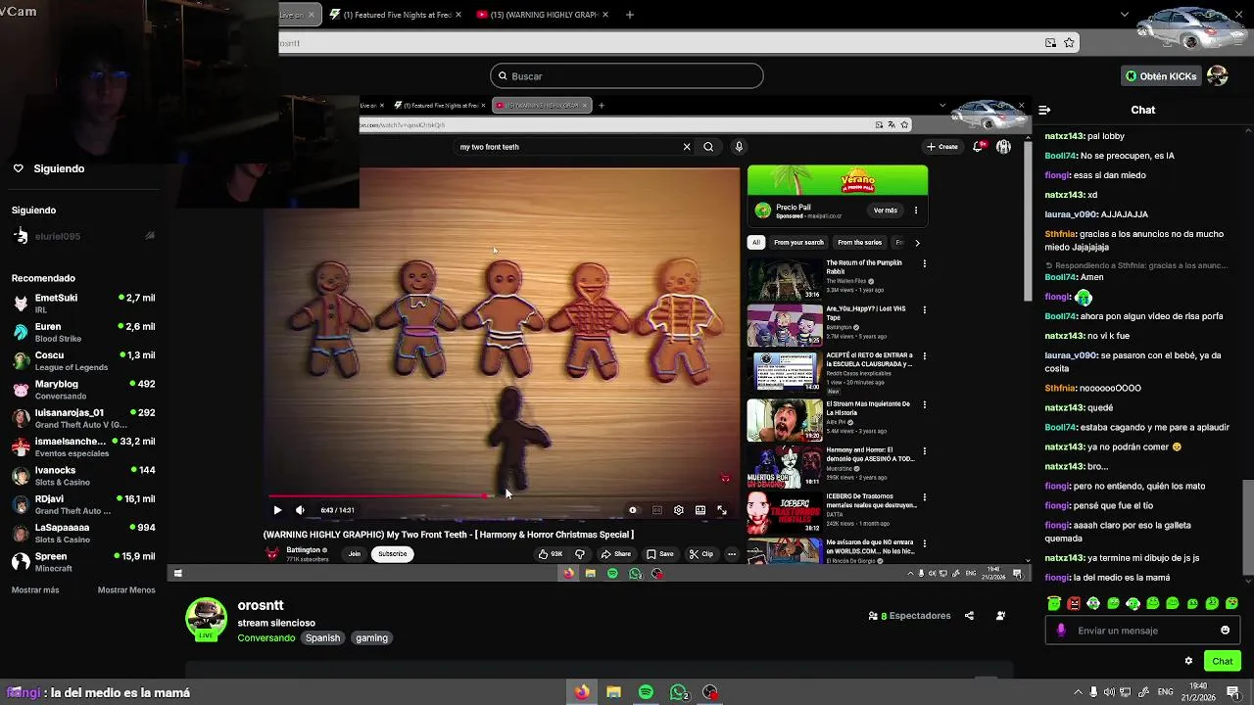
Task: Click Mostrar más in sidebar
Action: [x=35, y=590]
